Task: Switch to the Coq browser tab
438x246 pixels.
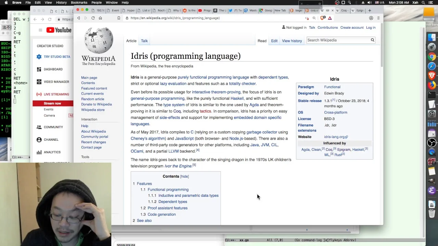Action: point(343,11)
